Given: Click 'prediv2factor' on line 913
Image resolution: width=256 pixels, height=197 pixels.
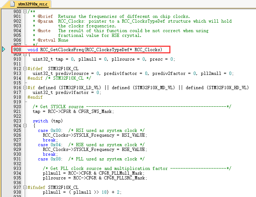Looking at the screenshot, I should coord(169,73).
